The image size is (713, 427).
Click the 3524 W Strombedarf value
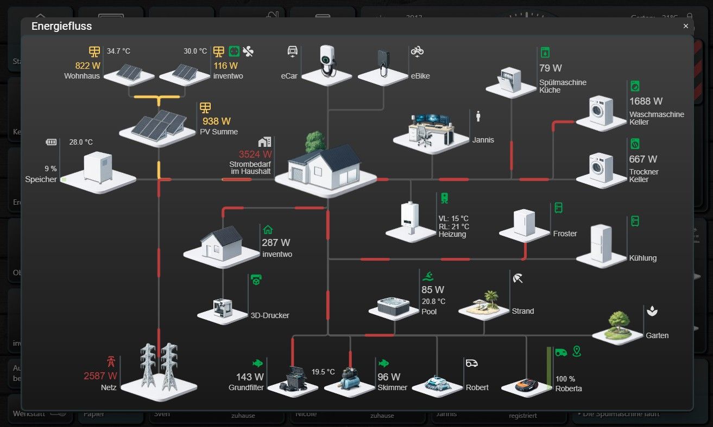tap(255, 153)
